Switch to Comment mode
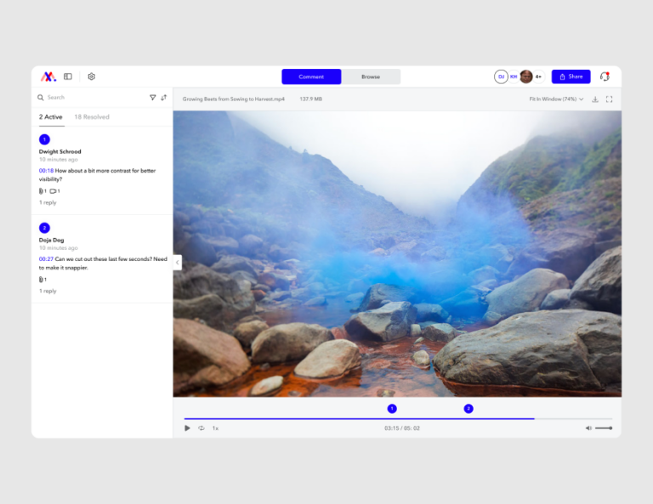Viewport: 653px width, 504px height. coord(311,76)
